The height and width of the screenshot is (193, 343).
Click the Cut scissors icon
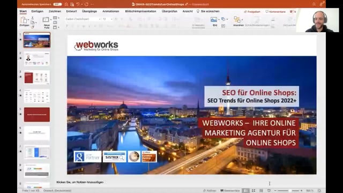pyautogui.click(x=33, y=18)
